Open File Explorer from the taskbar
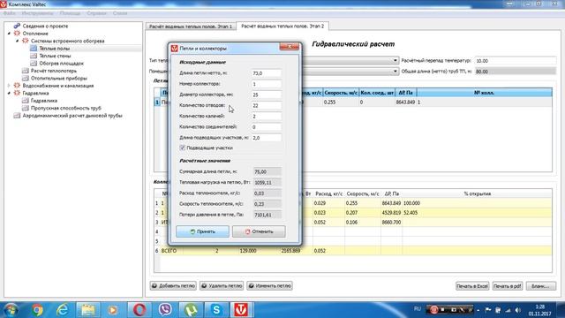565x318 pixels. (x=88, y=310)
